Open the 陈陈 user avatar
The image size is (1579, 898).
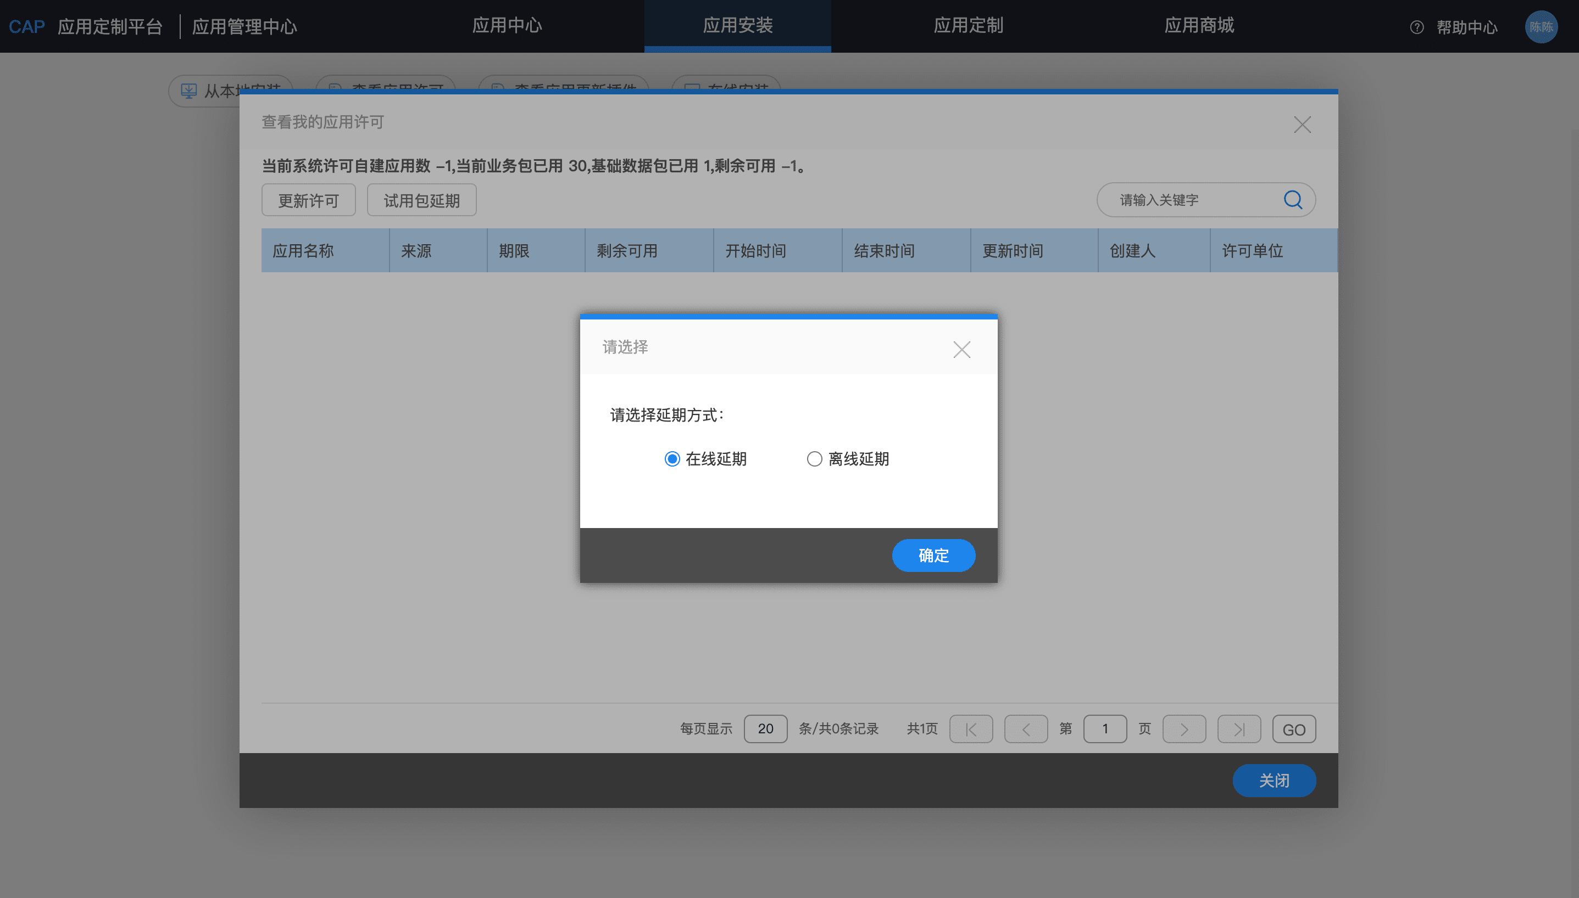click(x=1541, y=27)
